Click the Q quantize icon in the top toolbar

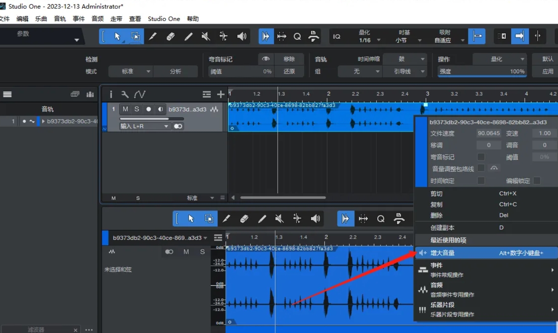[297, 37]
